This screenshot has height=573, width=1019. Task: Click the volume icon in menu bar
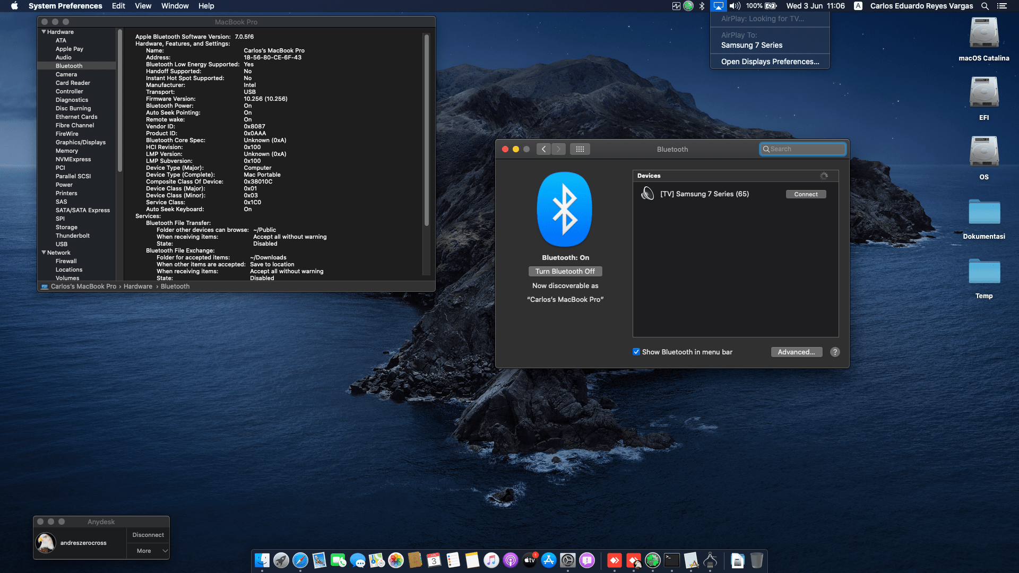[x=735, y=6]
